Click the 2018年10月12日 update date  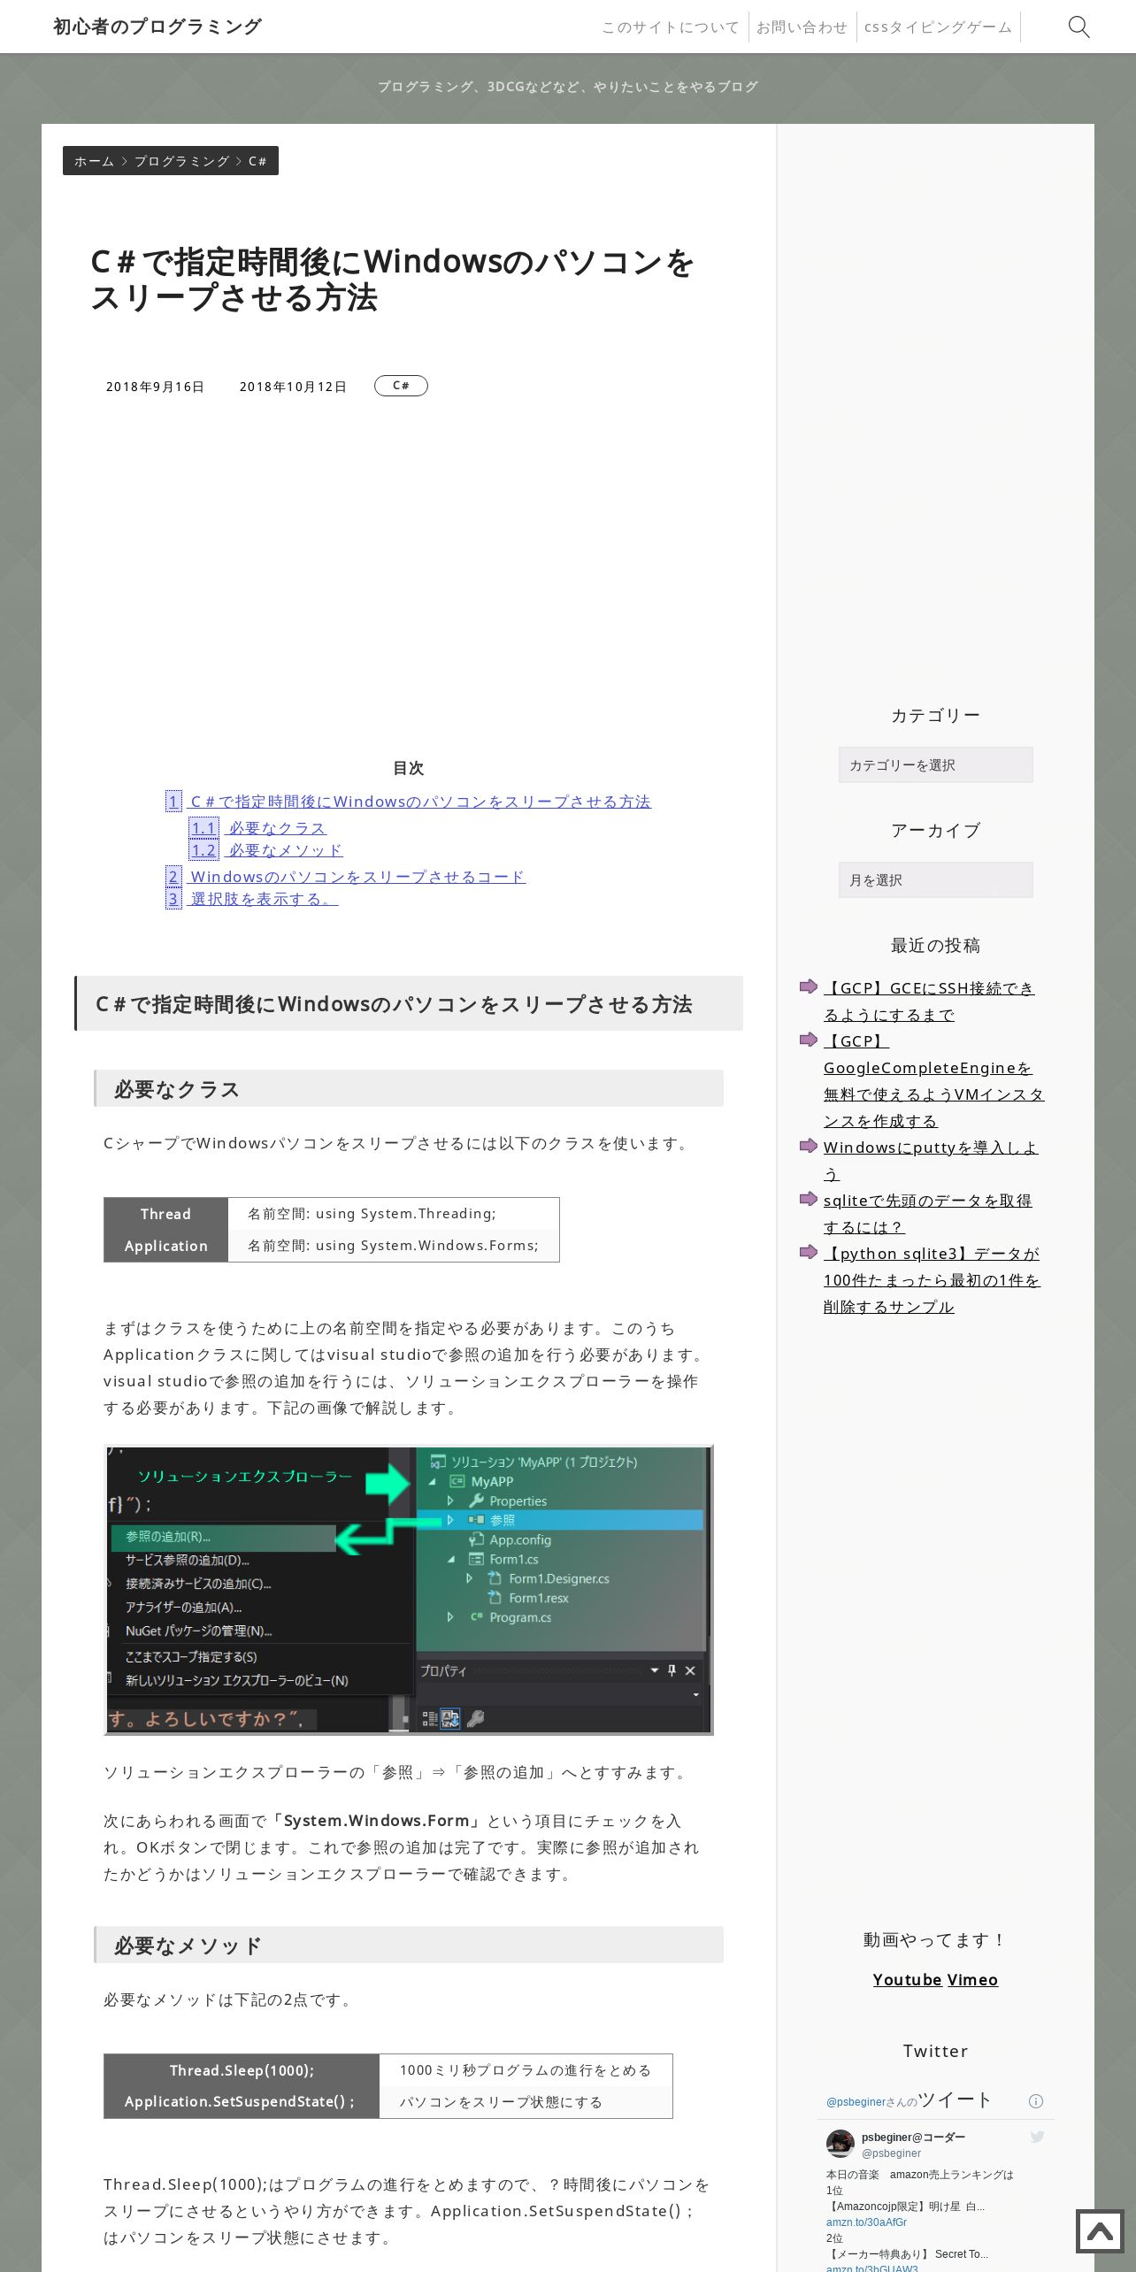point(293,387)
